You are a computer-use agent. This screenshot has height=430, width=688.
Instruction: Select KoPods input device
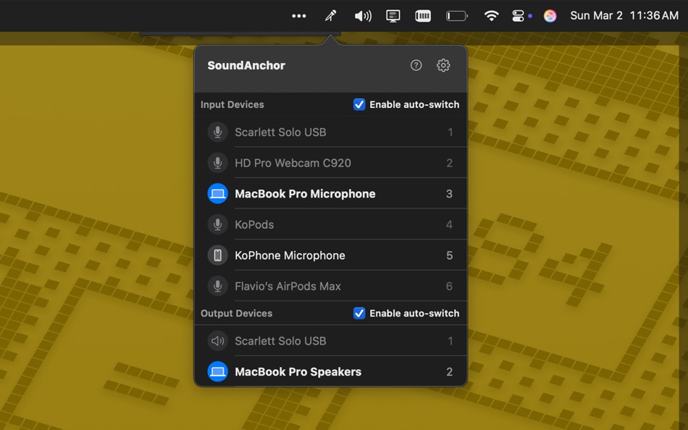click(331, 224)
